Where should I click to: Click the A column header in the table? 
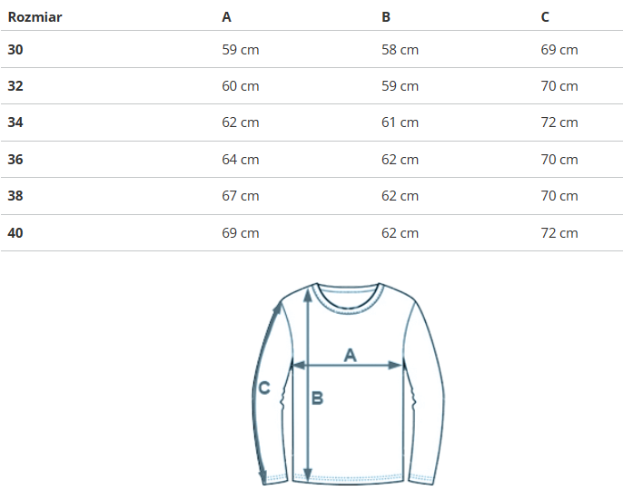(226, 16)
